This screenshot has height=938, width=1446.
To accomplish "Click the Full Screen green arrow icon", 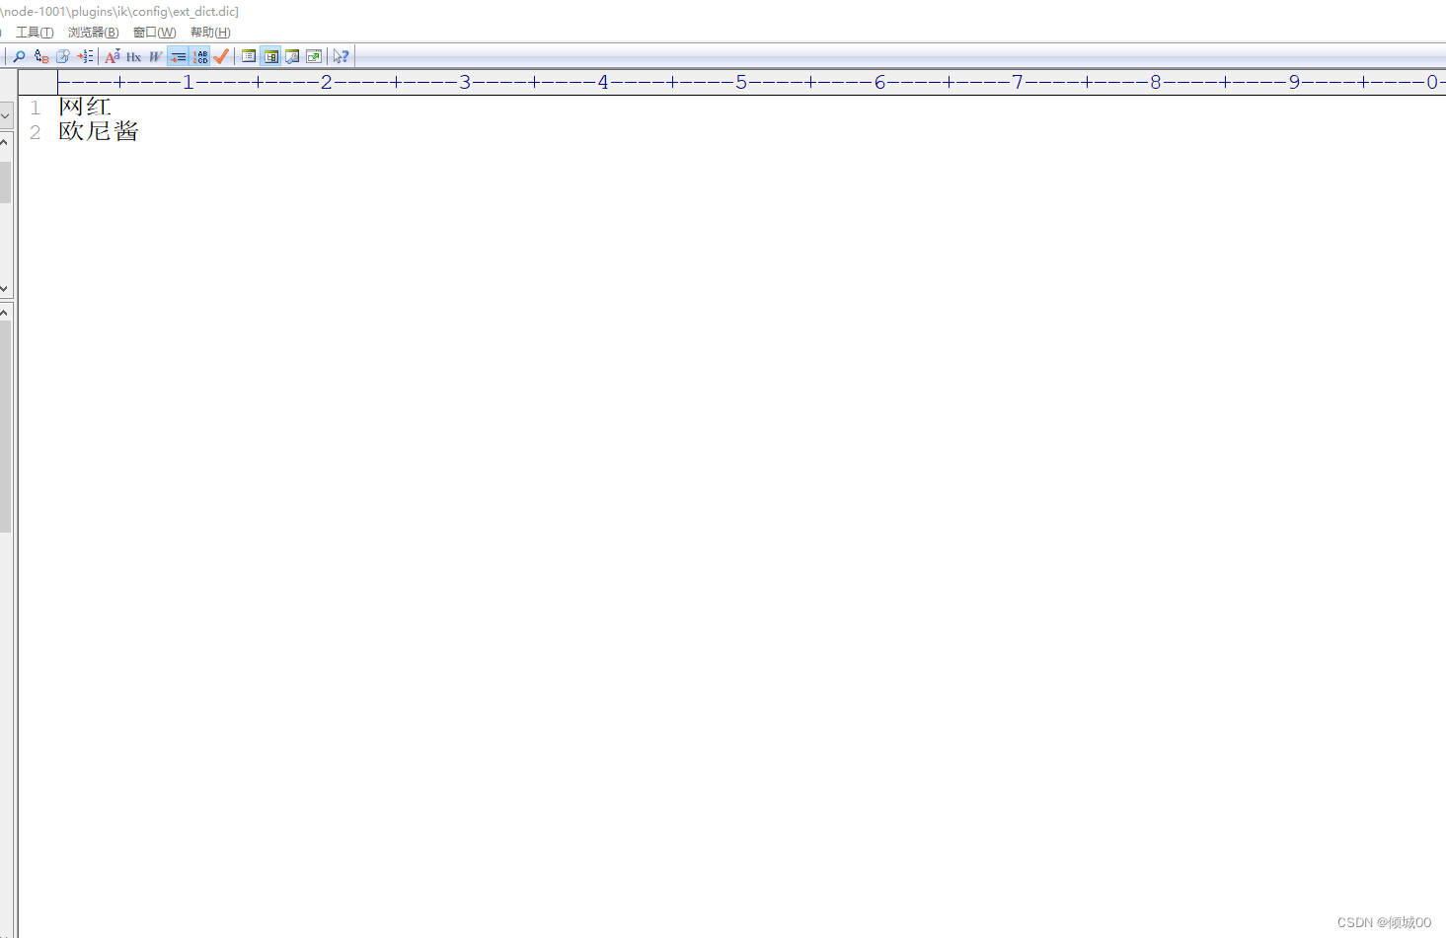I will coord(314,56).
